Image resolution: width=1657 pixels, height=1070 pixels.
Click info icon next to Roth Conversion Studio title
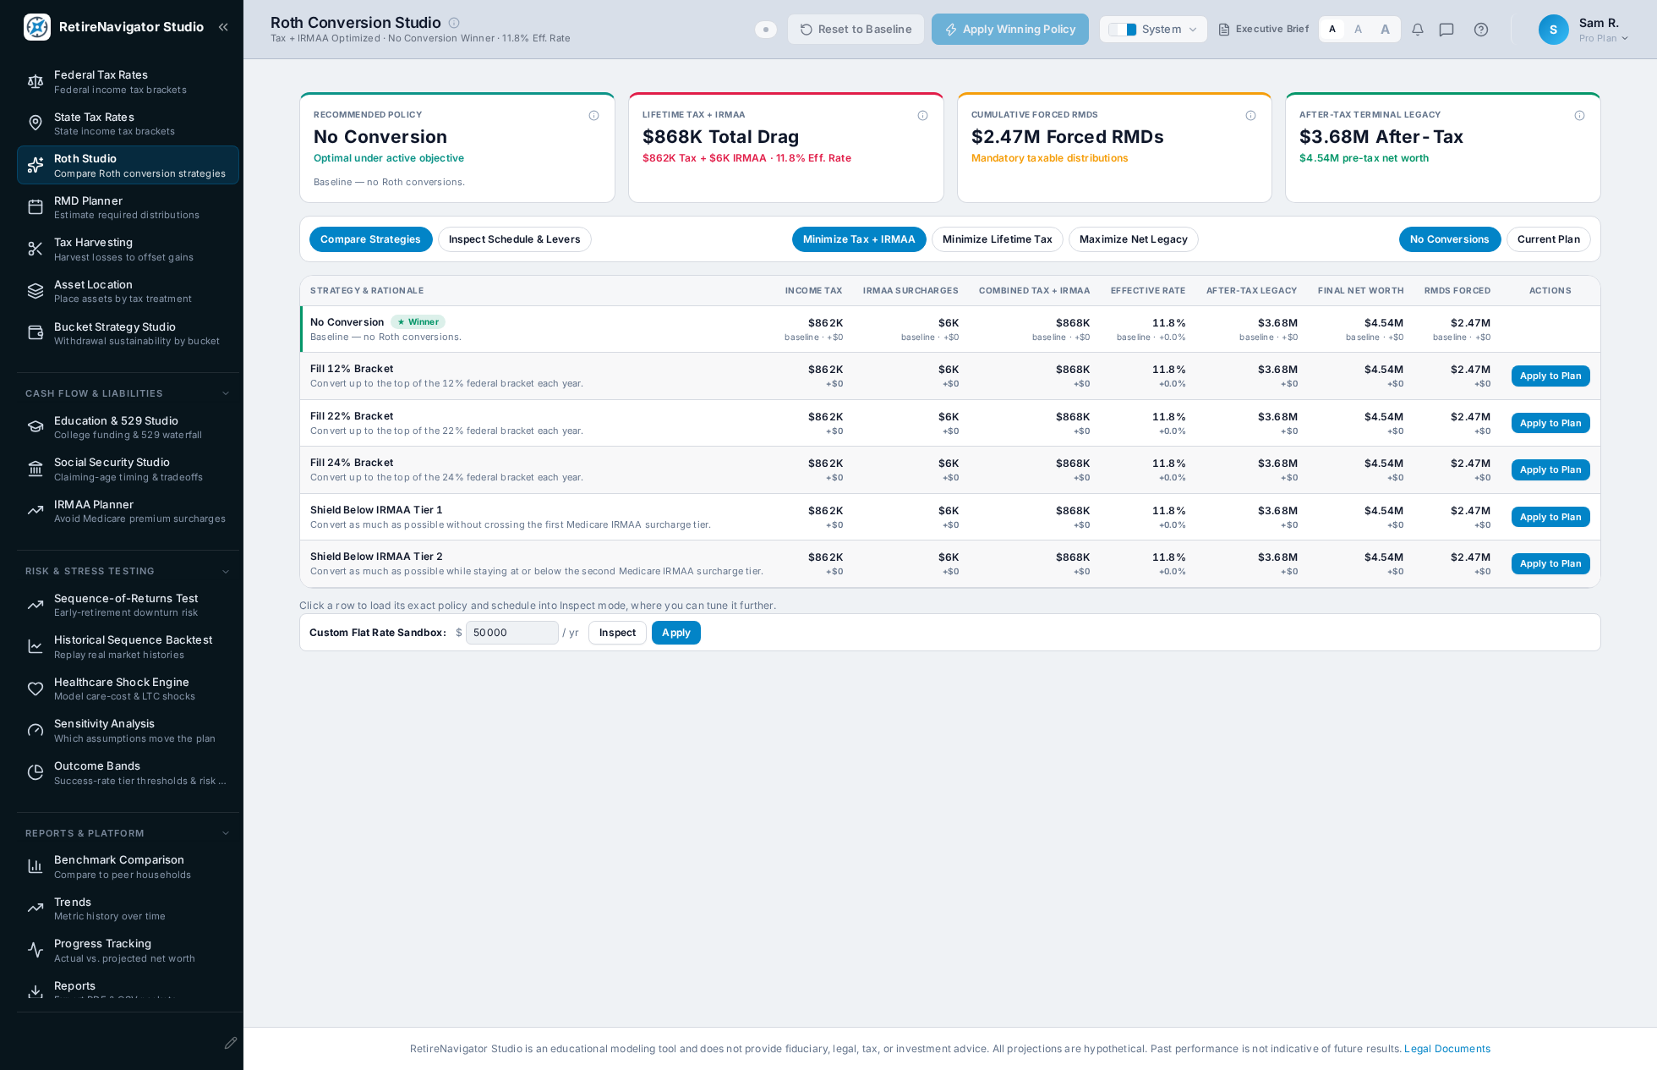(454, 23)
